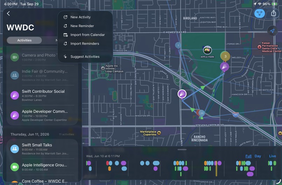Choose New Reminder from menu
The image size is (282, 185).
point(85,26)
